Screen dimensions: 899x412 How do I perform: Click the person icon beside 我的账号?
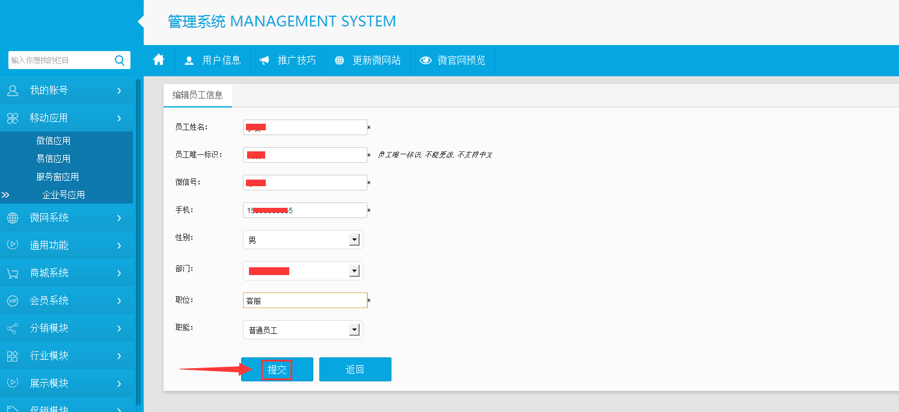13,91
